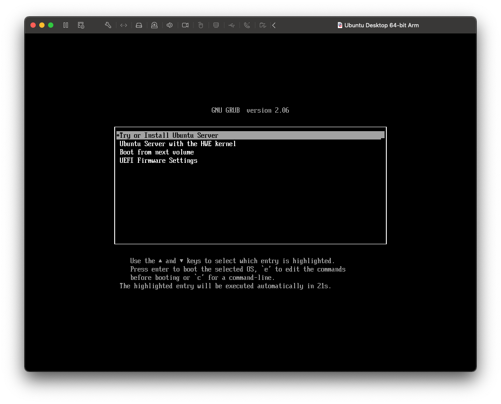The image size is (501, 404).
Task: Open the sound card speaker icon
Action: tap(170, 25)
